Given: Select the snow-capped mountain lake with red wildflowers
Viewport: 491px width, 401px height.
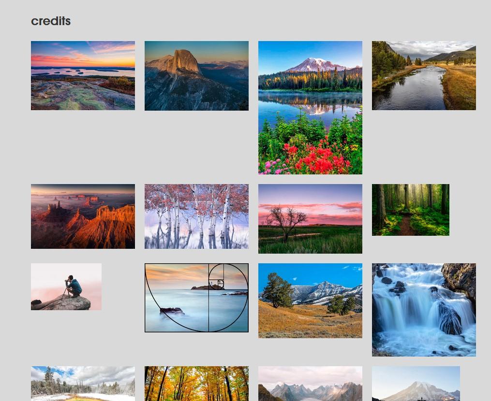Looking at the screenshot, I should click(310, 108).
